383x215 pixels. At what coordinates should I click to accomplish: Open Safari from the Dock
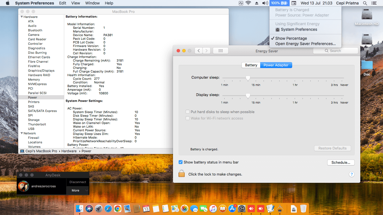(108, 209)
